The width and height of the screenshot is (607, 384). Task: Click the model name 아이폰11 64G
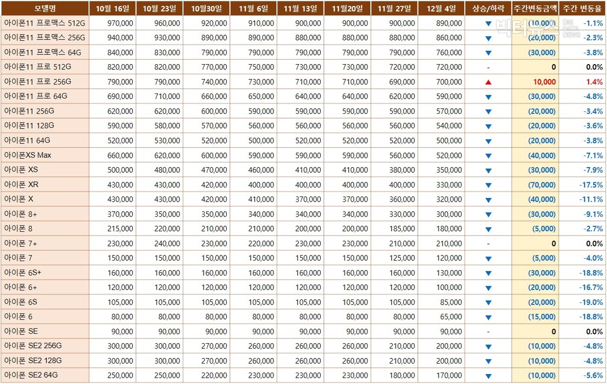pyautogui.click(x=27, y=140)
